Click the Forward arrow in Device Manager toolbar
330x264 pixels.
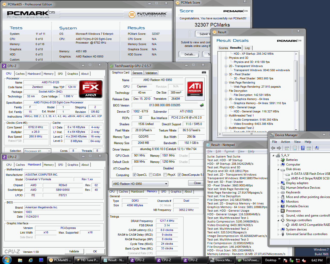(279, 148)
